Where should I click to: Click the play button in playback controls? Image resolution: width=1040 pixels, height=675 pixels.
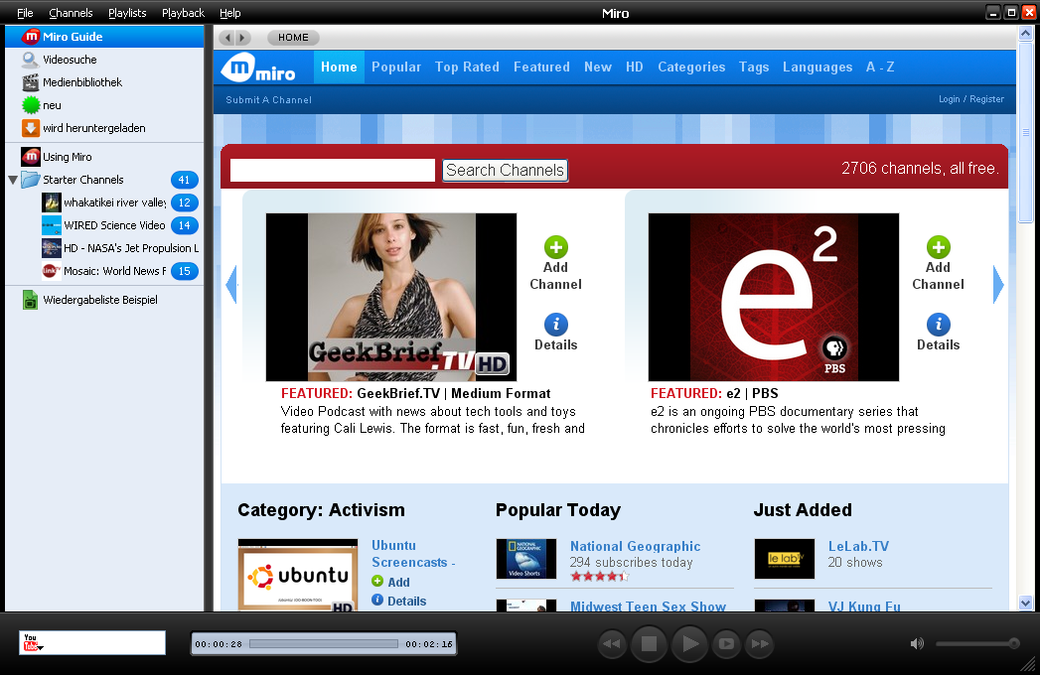(x=688, y=644)
